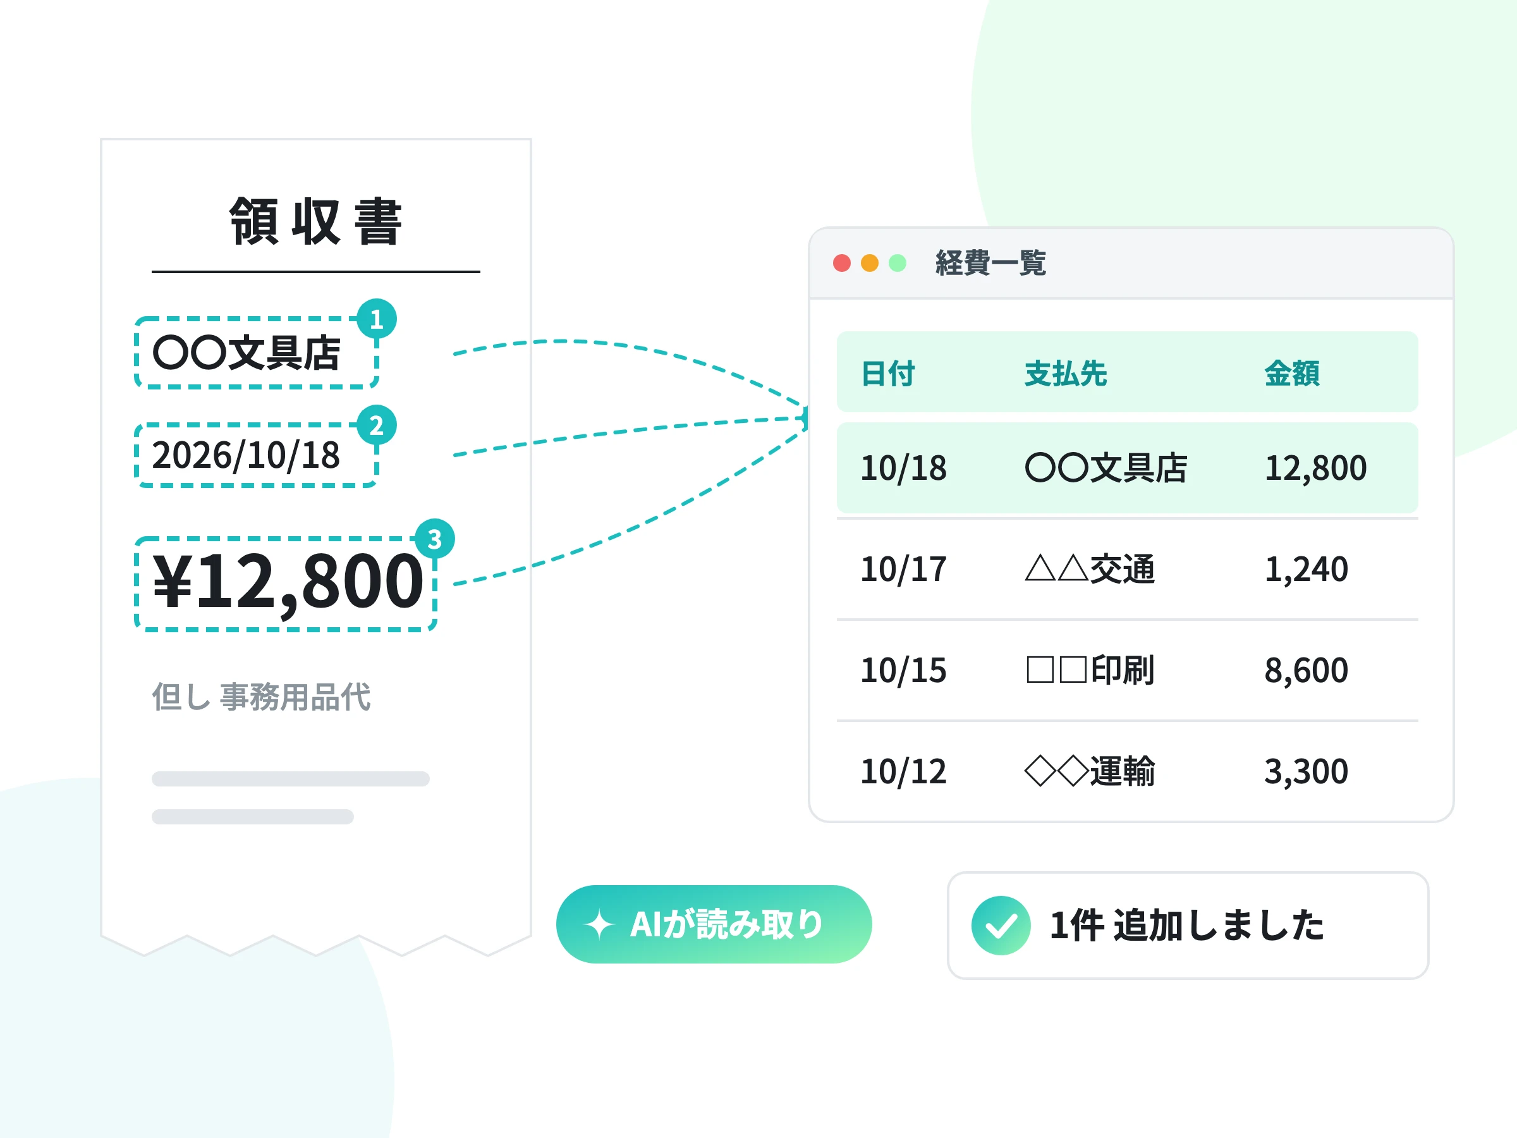Click the green window dot in 経費一覧
1517x1138 pixels.
coord(898,264)
